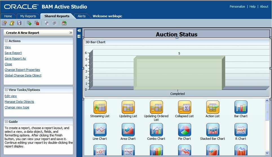
Task: Click the green Completed bar in chart
Action: click(179, 73)
